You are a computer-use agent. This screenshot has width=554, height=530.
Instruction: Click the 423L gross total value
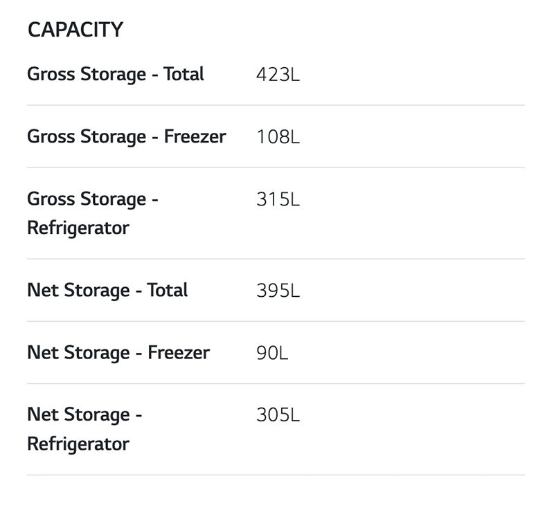click(x=278, y=74)
